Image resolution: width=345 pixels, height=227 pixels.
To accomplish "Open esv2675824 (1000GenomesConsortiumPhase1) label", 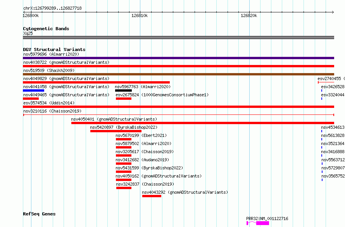I will tap(162, 95).
